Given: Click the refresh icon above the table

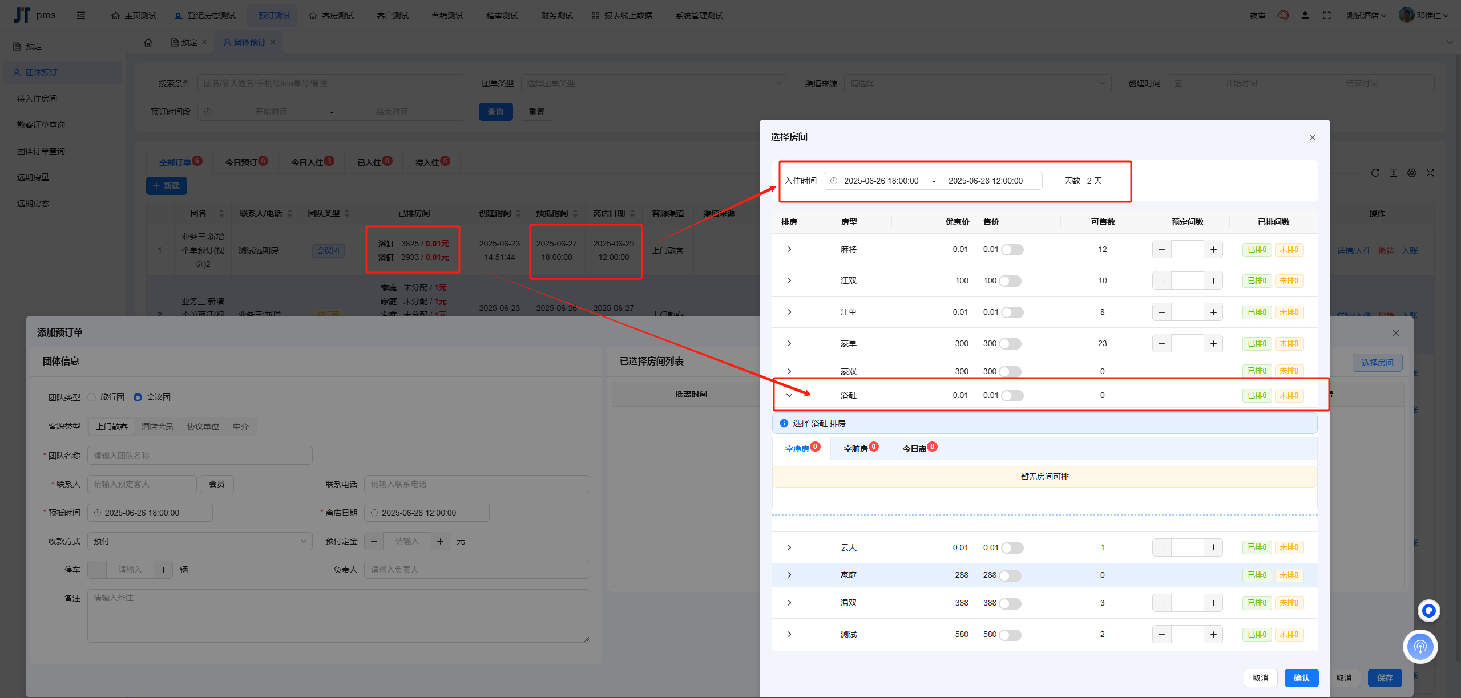Looking at the screenshot, I should pyautogui.click(x=1375, y=173).
